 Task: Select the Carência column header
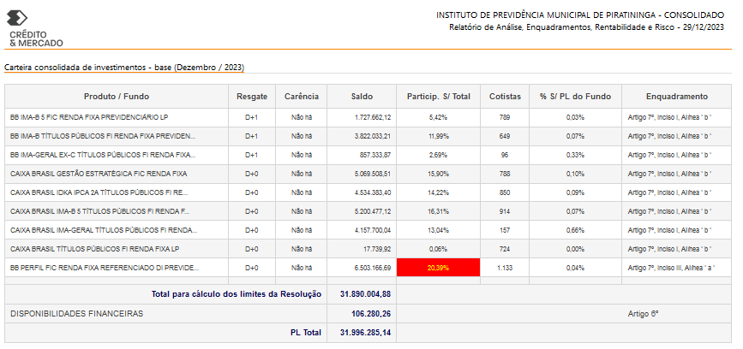(302, 97)
